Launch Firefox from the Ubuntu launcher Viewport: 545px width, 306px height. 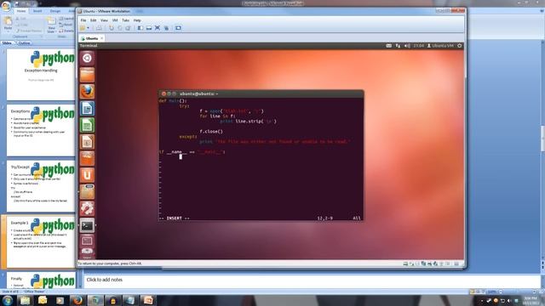tap(87, 92)
